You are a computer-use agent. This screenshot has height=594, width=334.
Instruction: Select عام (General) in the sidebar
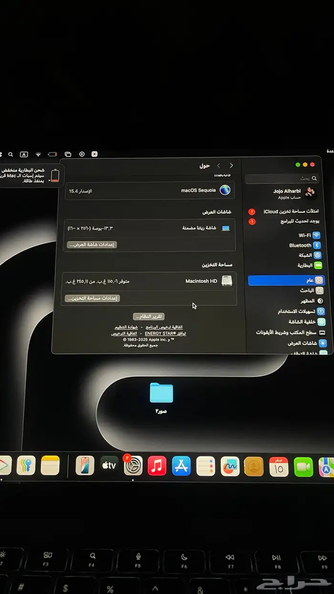(x=286, y=281)
